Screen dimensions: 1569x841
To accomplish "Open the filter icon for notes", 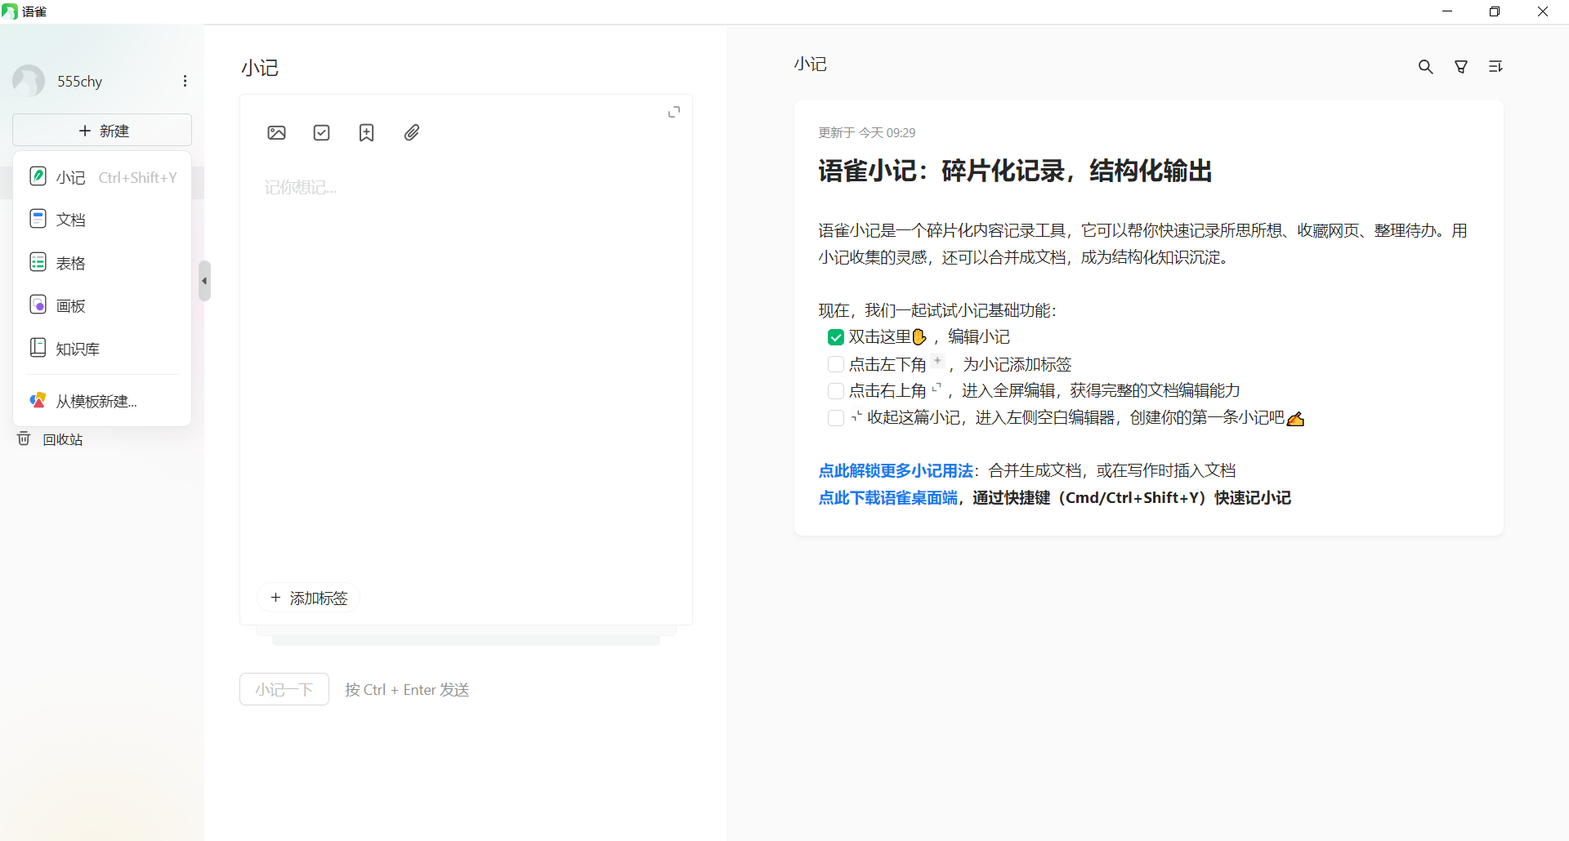I will tap(1461, 67).
